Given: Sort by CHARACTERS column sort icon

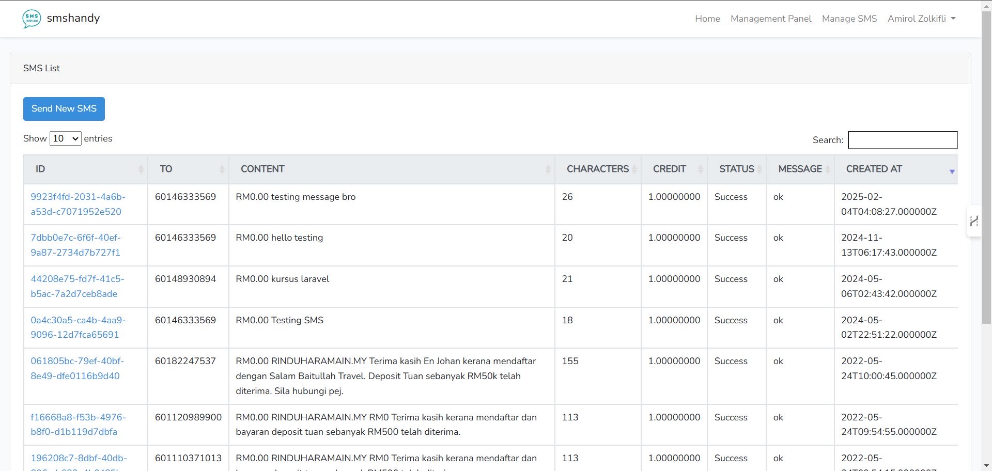Looking at the screenshot, I should 634,169.
